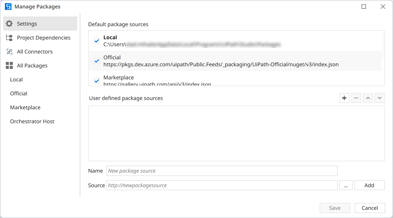Click the UiPath logo in the title bar
The image size is (393, 218).
tap(8, 6)
